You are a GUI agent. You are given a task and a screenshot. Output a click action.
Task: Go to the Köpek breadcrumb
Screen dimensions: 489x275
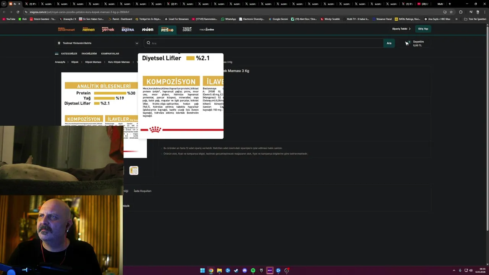point(75,62)
